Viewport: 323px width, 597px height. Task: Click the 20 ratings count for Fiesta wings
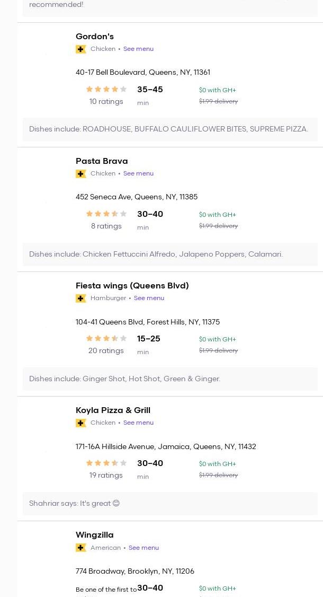pyautogui.click(x=106, y=350)
